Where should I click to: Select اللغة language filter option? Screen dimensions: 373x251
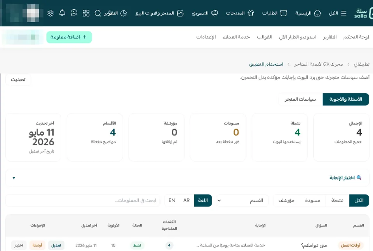[x=203, y=200]
